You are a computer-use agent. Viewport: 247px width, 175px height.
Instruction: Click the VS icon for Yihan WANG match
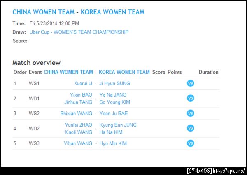click(x=190, y=143)
